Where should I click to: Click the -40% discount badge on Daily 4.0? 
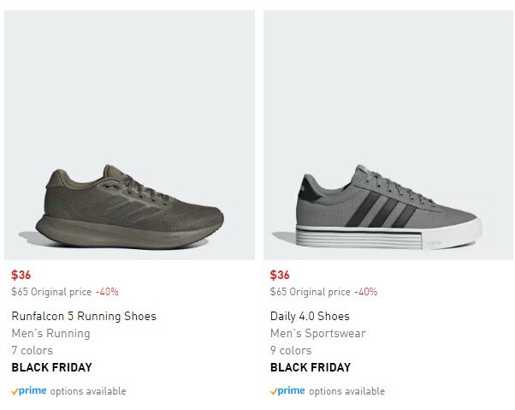[365, 292]
